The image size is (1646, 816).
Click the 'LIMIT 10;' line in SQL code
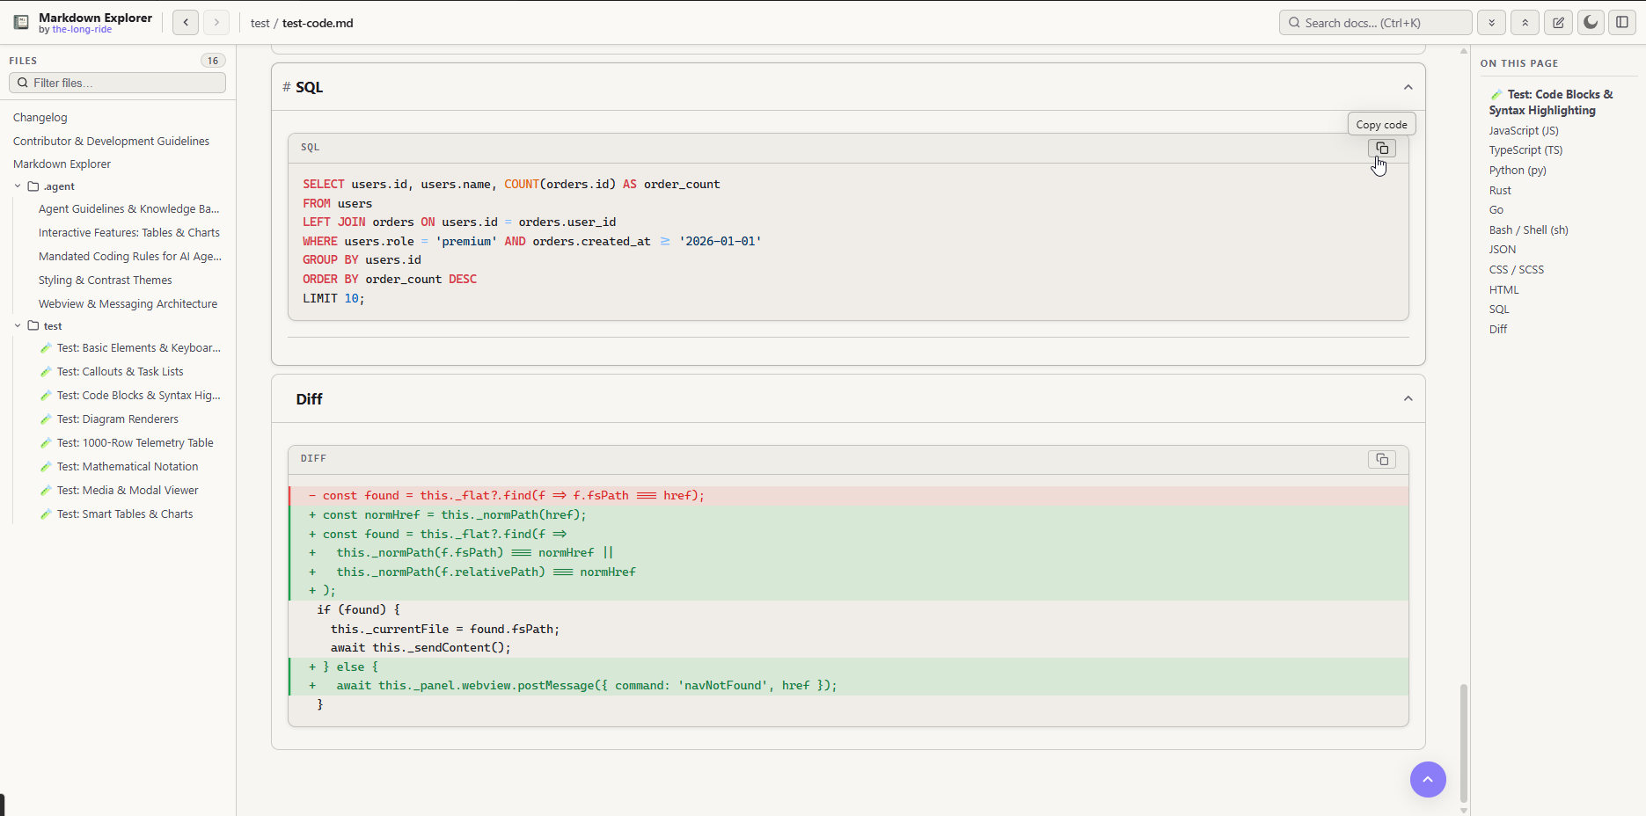click(333, 299)
